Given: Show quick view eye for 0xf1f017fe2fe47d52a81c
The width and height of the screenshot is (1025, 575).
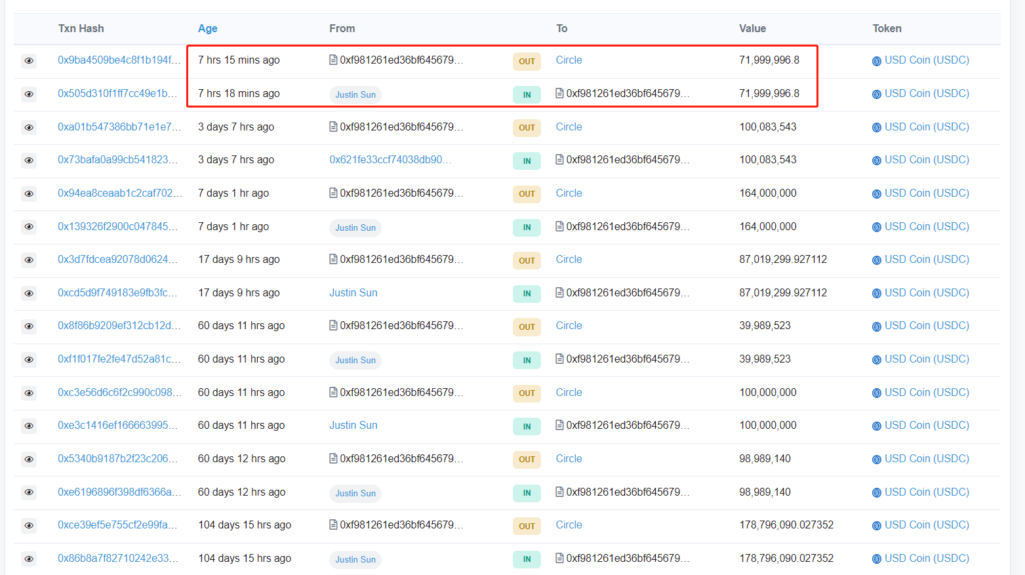Looking at the screenshot, I should tap(29, 360).
